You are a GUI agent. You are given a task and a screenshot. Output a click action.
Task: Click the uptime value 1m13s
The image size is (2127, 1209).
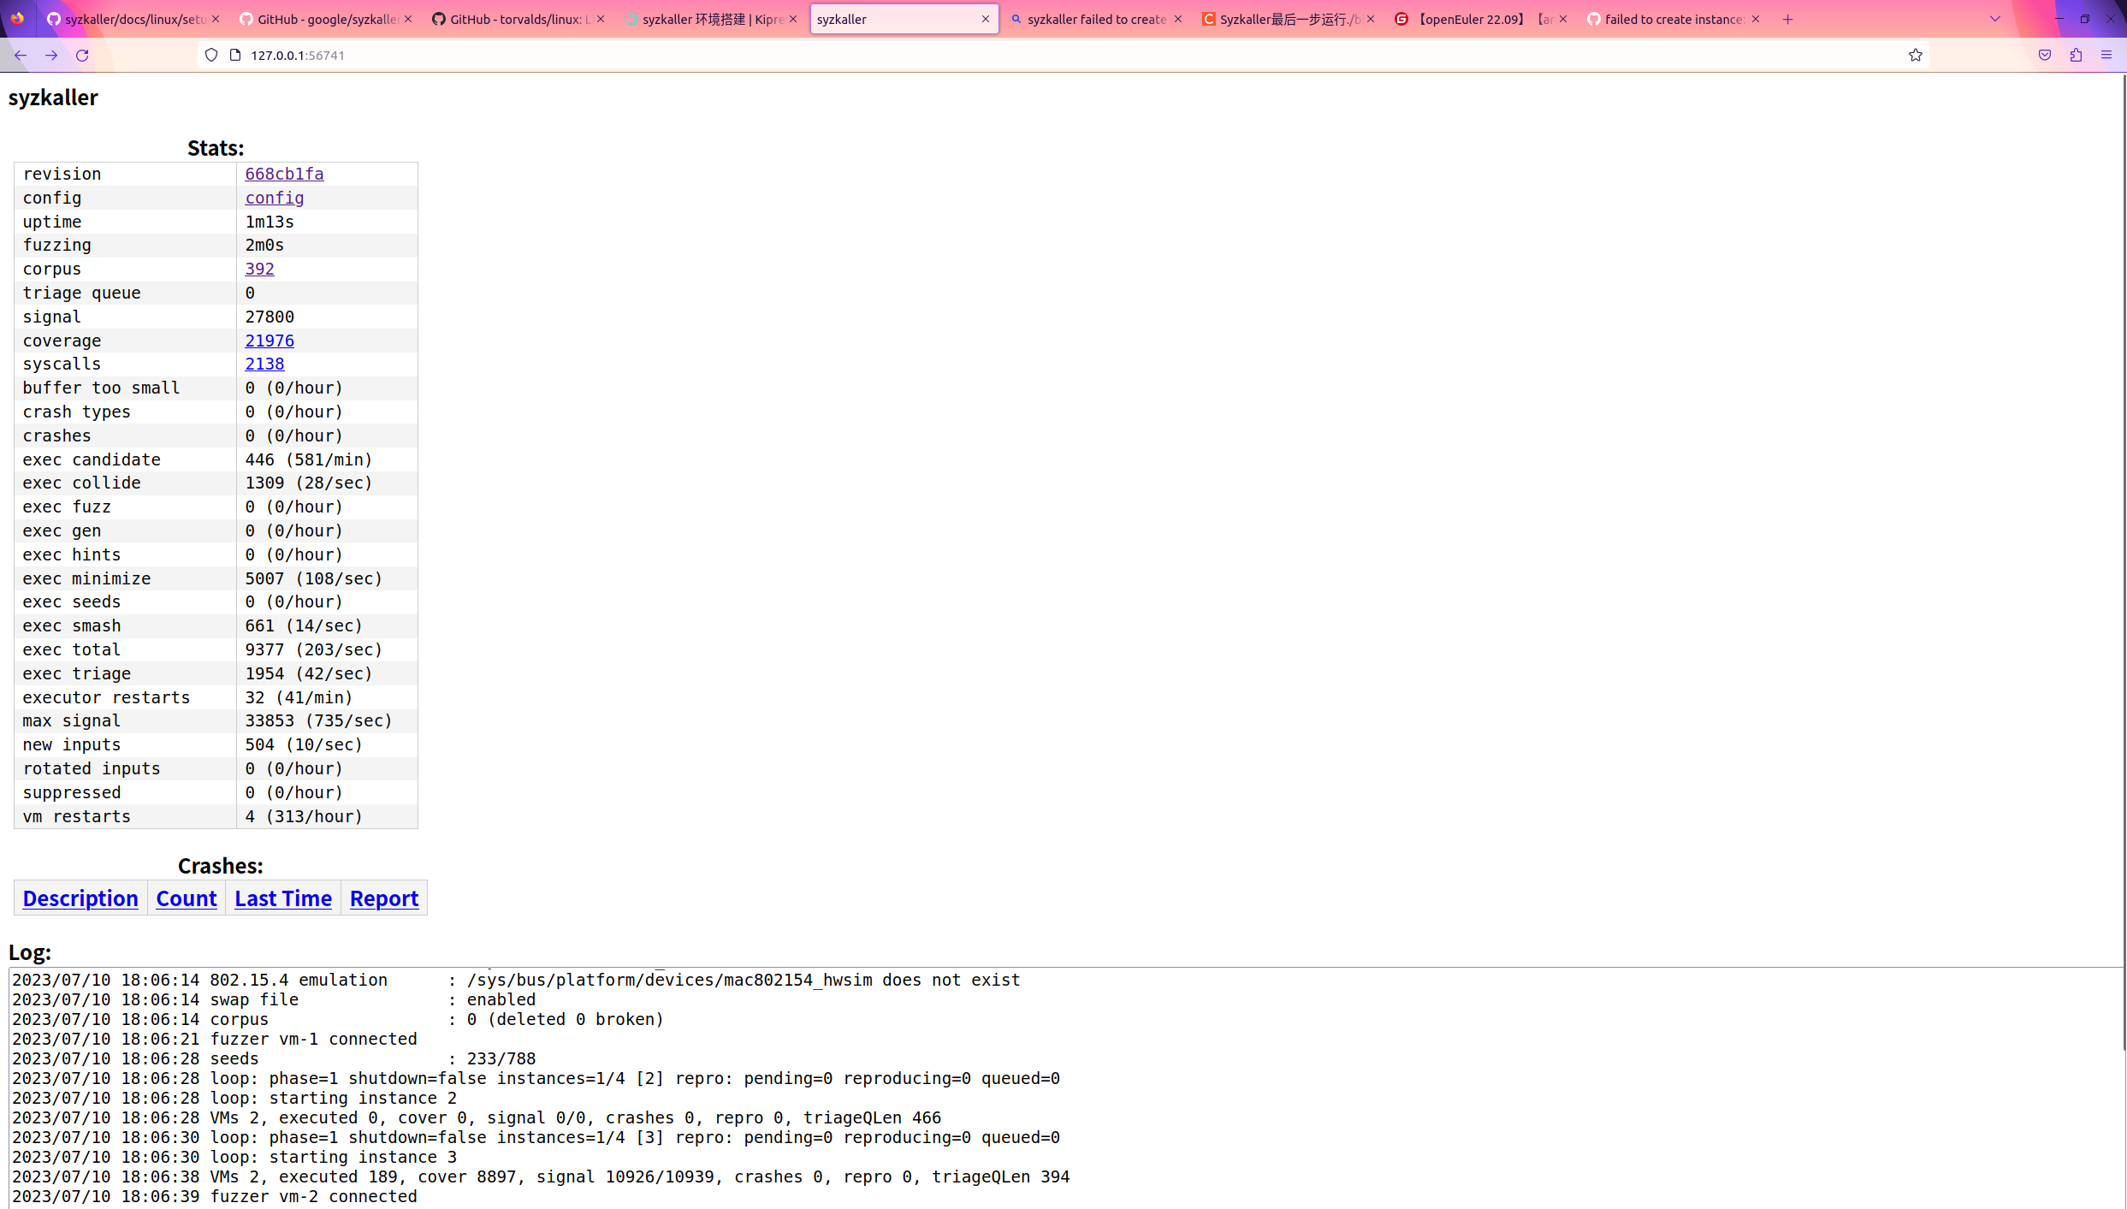pyautogui.click(x=270, y=222)
